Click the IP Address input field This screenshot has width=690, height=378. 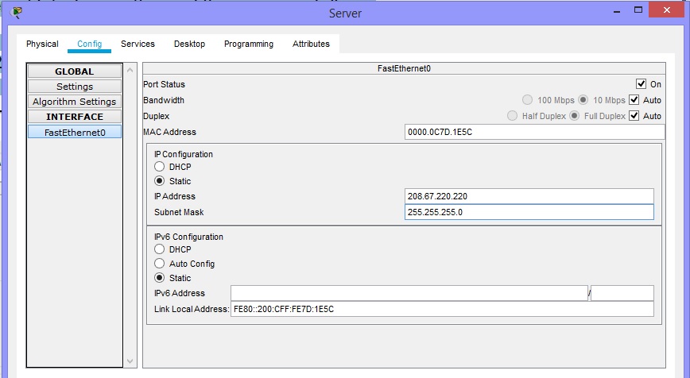tap(529, 196)
